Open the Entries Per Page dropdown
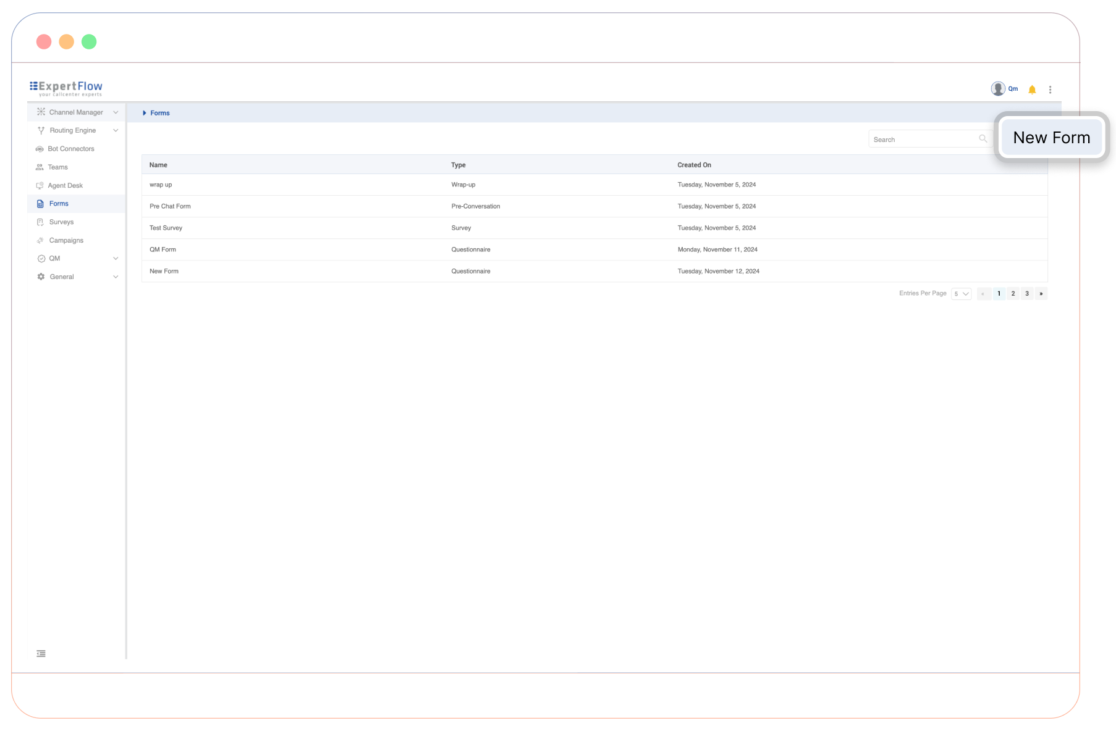The image size is (1116, 731). click(961, 294)
